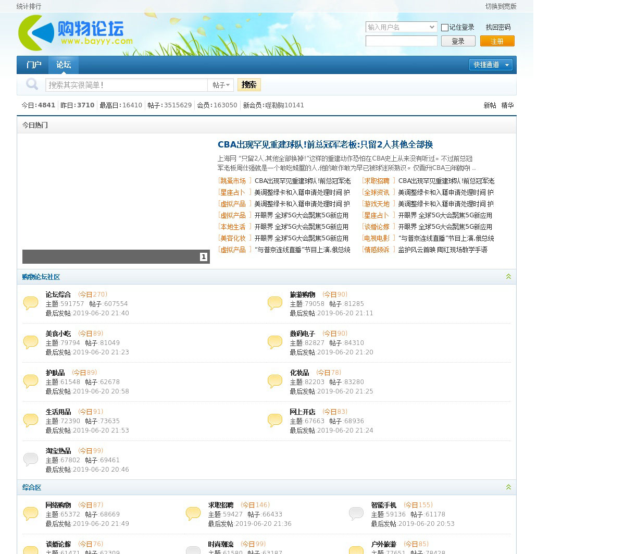Enable the 记住登录 checkbox
The image size is (625, 554).
[445, 28]
